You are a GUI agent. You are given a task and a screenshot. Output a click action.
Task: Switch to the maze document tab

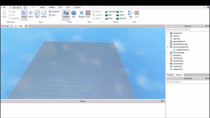pyautogui.click(x=21, y=26)
